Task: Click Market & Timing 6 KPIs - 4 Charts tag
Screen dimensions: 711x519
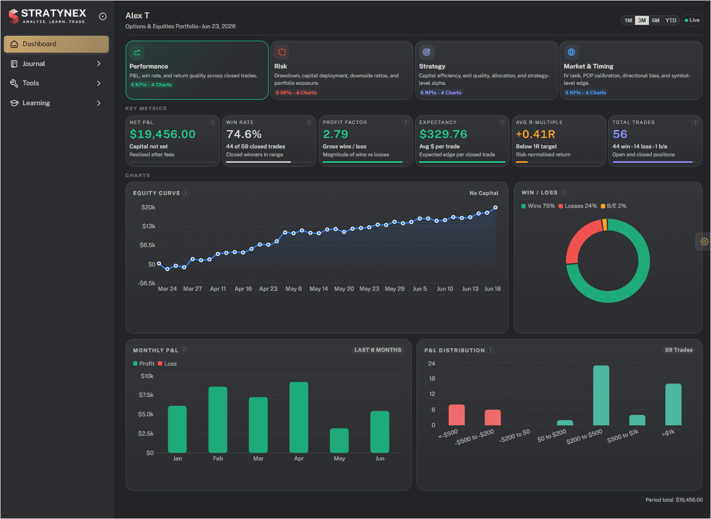Action: [585, 93]
